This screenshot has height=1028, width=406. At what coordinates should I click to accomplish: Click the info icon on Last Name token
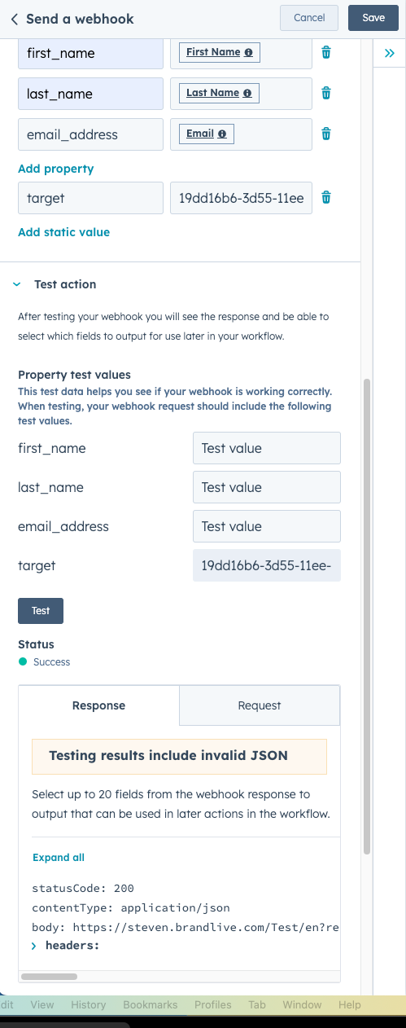tap(247, 93)
